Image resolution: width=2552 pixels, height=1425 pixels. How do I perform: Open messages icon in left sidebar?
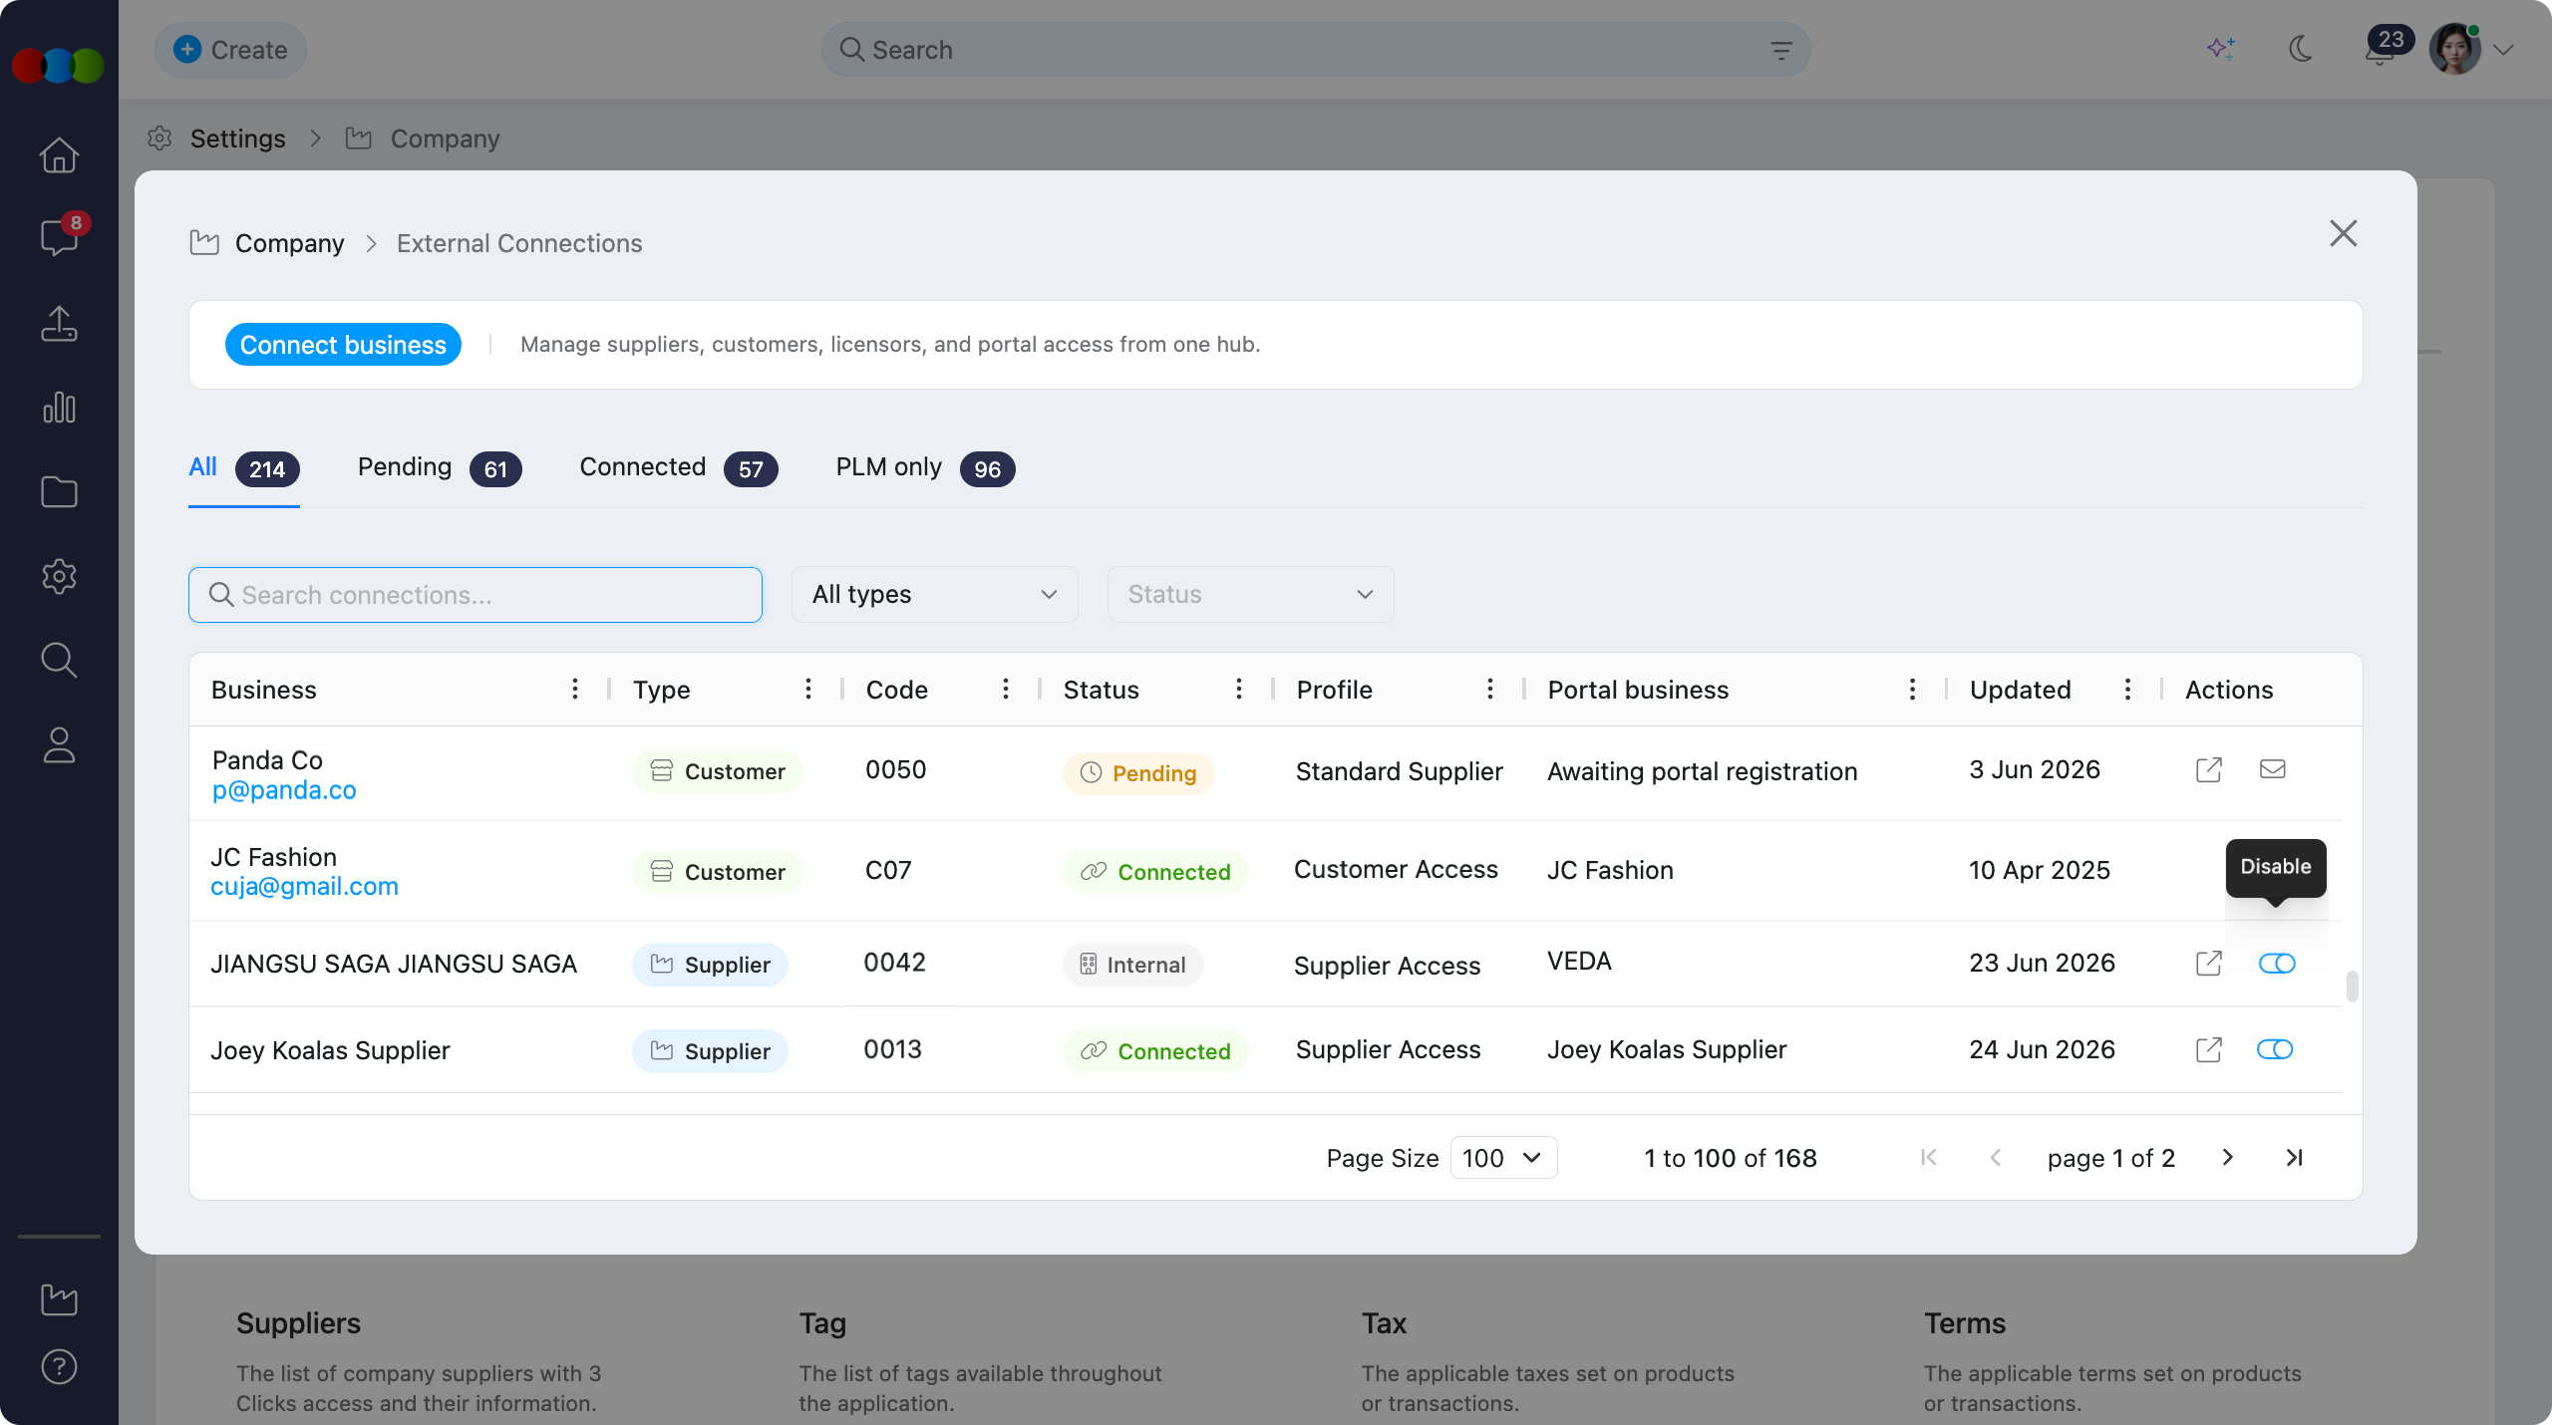point(59,237)
